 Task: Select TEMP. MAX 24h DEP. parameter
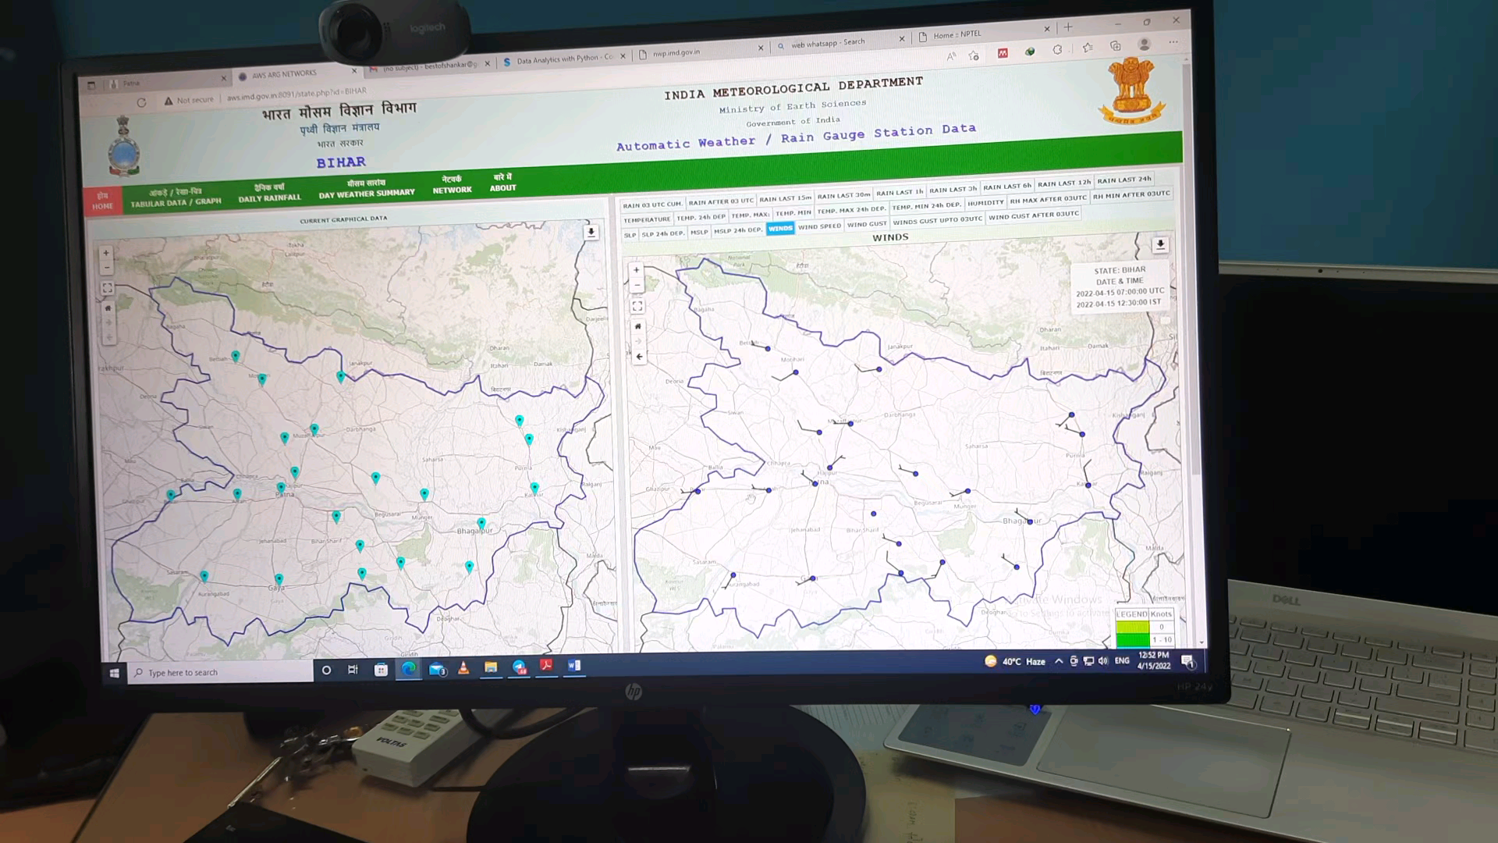click(851, 209)
